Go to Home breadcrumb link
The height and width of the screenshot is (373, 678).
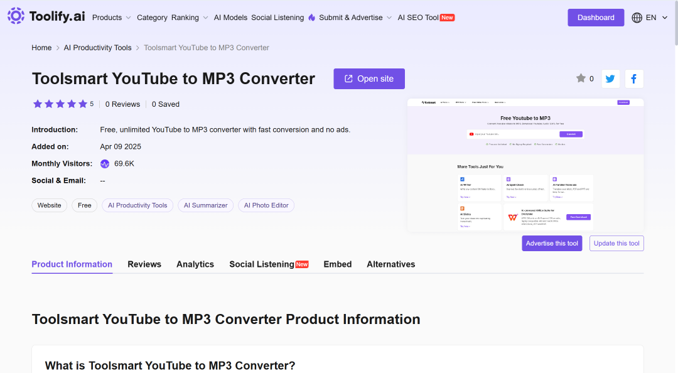click(x=41, y=48)
